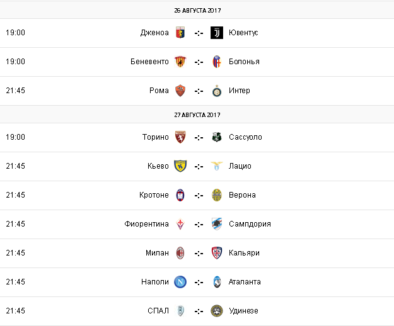The height and width of the screenshot is (326, 394).
Task: Click the 19:00 time of Дженоа match
Action: 15,33
